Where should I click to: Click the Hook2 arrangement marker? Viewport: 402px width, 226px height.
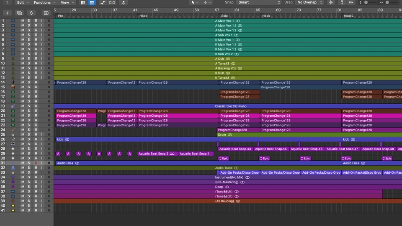[348, 16]
